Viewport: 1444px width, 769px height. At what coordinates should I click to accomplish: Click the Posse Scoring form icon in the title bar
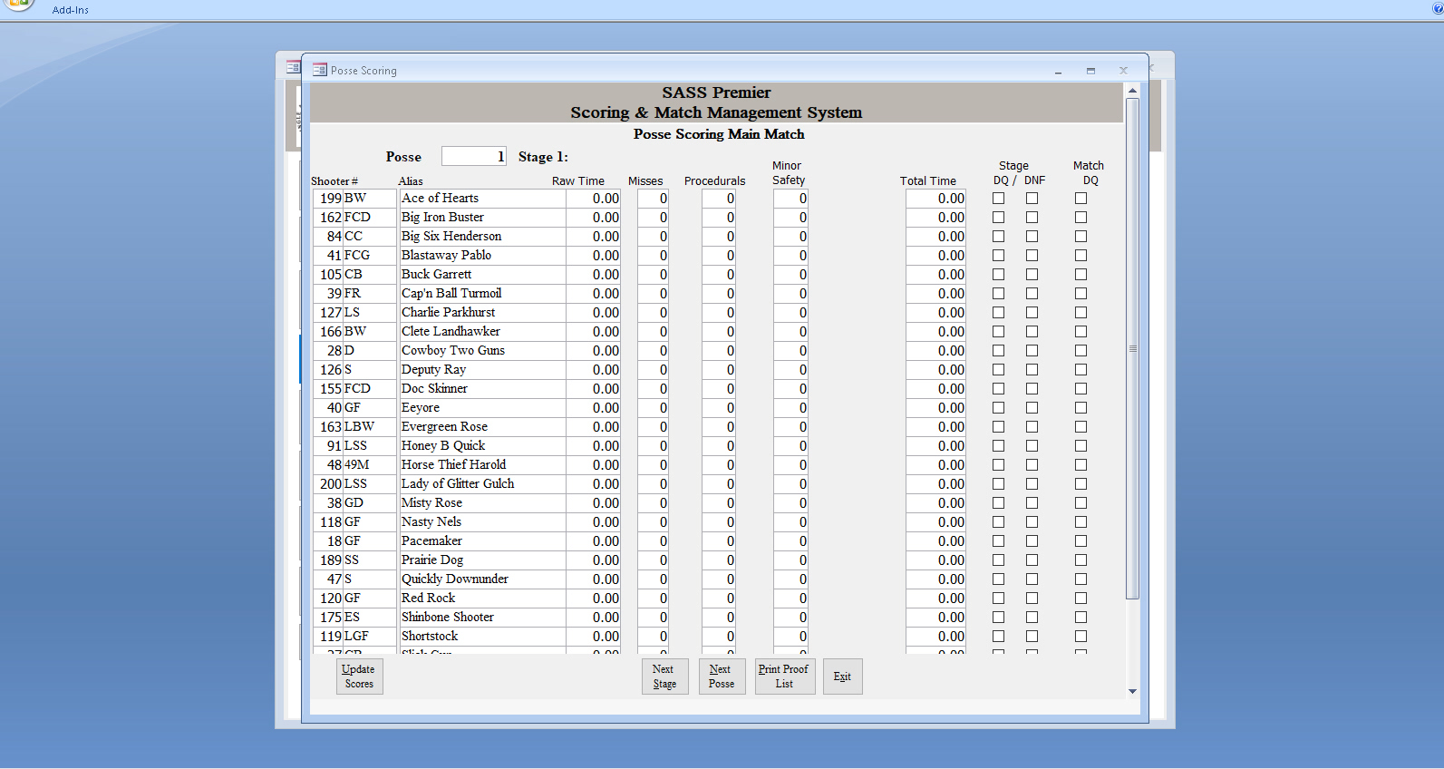coord(319,70)
